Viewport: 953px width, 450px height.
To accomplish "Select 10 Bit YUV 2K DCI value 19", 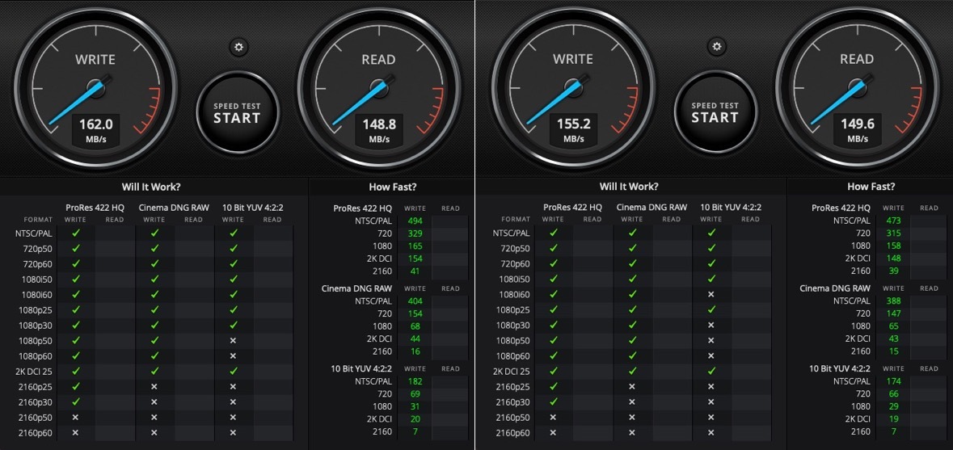I will tap(893, 419).
